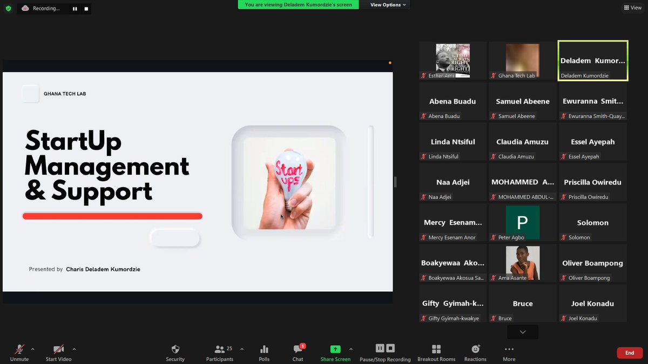
Task: Click the cloud recording icon
Action: point(25,9)
